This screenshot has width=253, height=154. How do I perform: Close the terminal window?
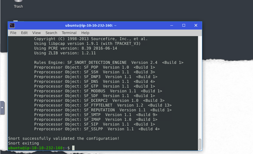tap(196, 26)
